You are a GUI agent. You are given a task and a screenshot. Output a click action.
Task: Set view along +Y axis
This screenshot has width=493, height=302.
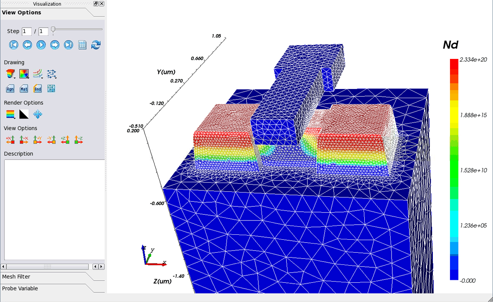pyautogui.click(x=38, y=140)
